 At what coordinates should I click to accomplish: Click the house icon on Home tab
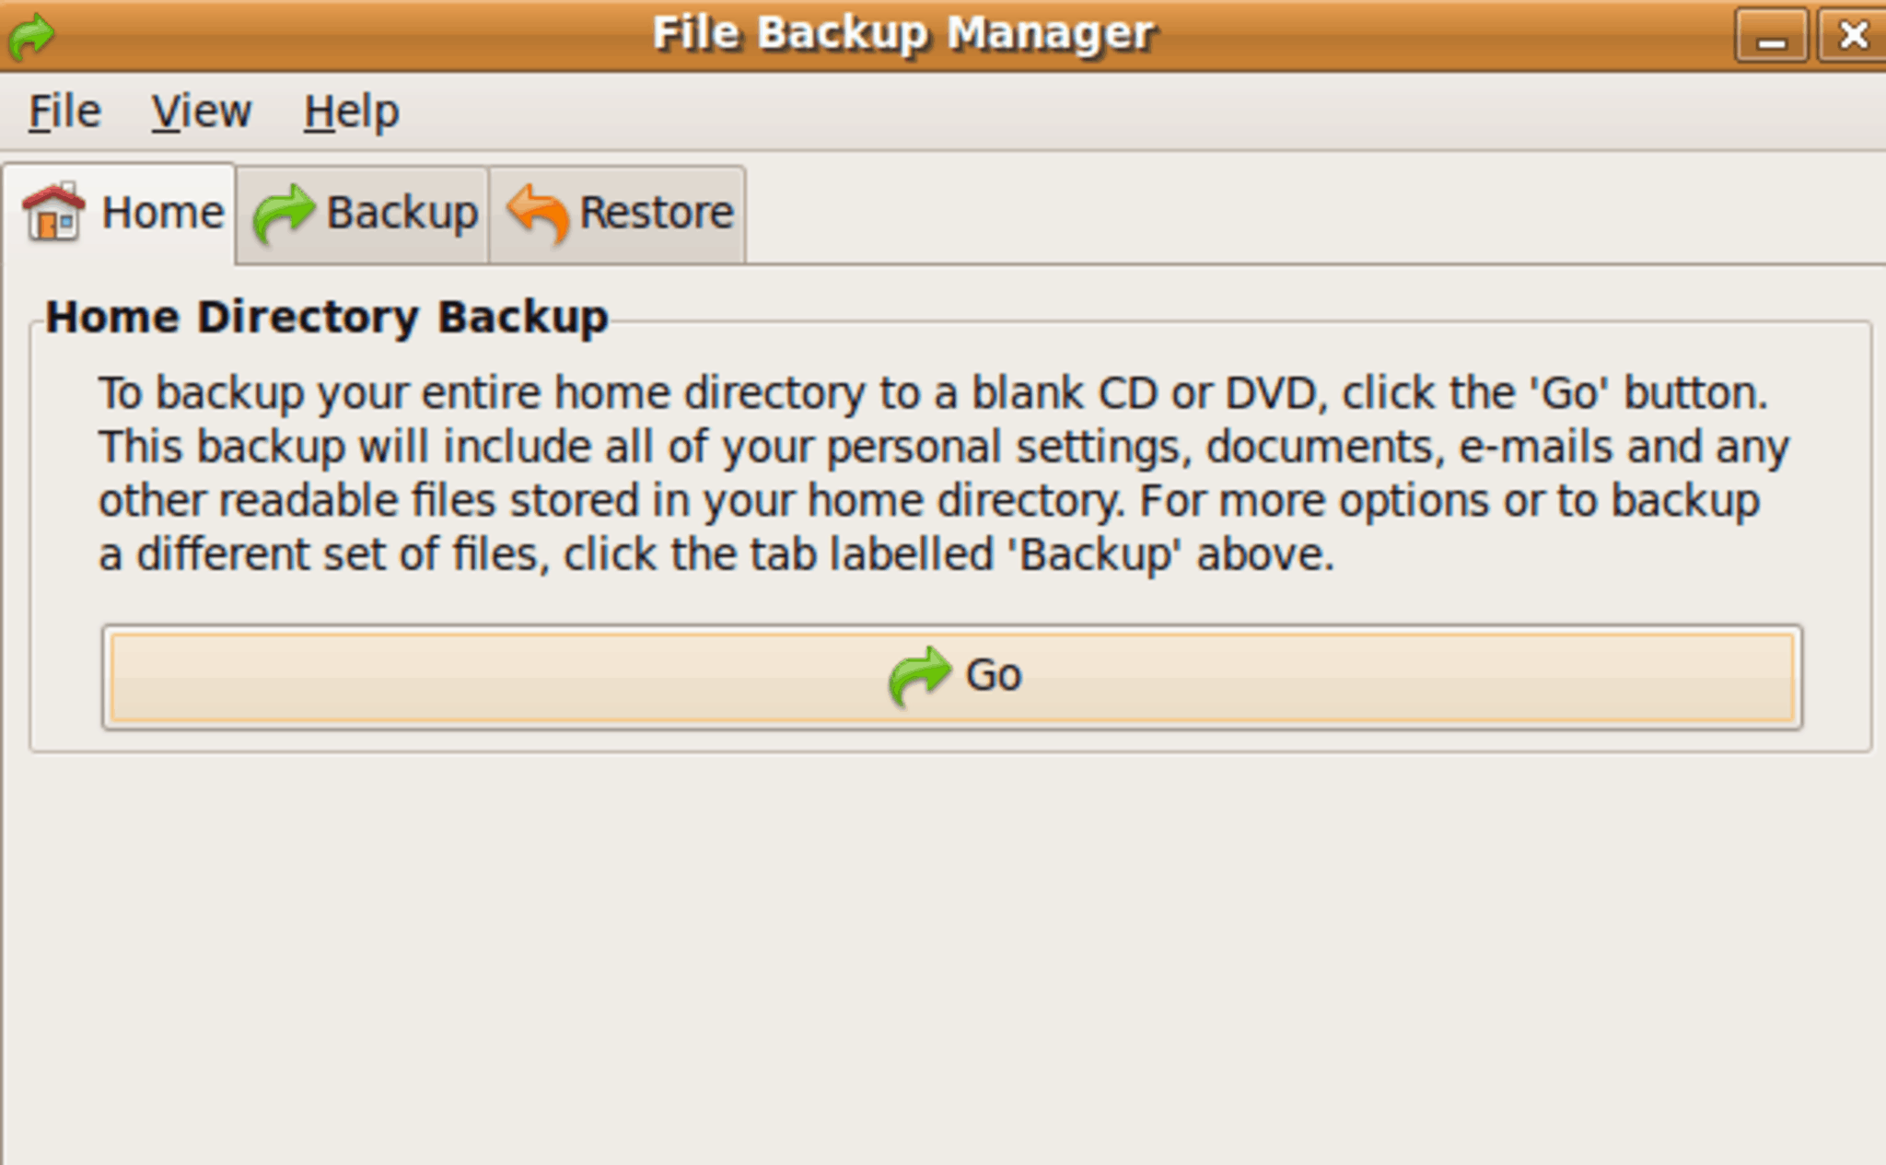pos(53,212)
